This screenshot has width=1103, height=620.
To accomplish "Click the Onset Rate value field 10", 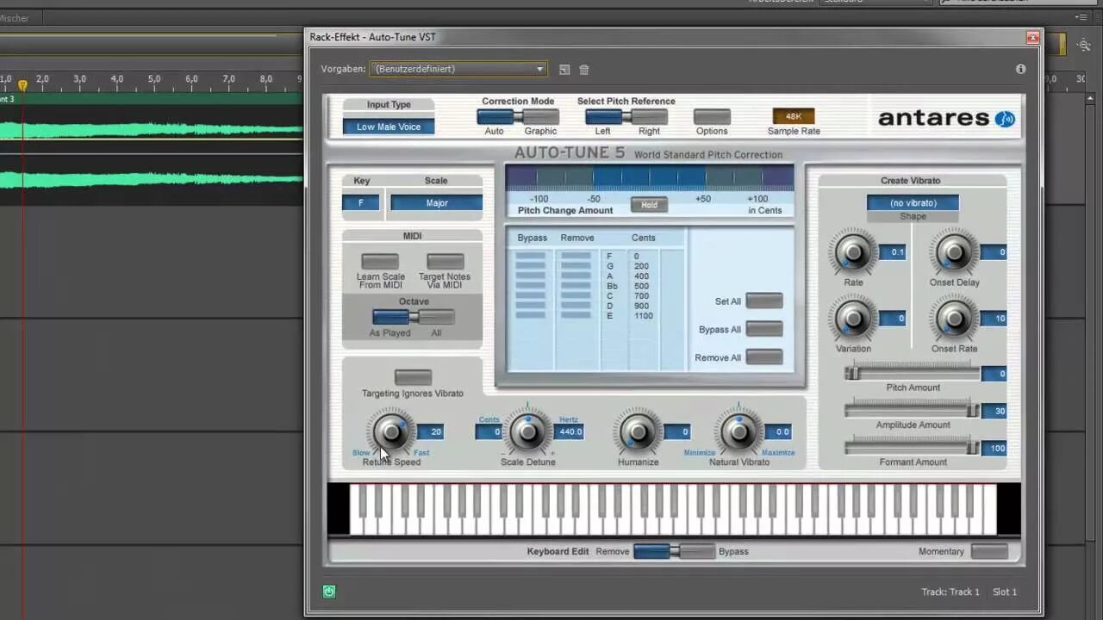I will coord(994,319).
